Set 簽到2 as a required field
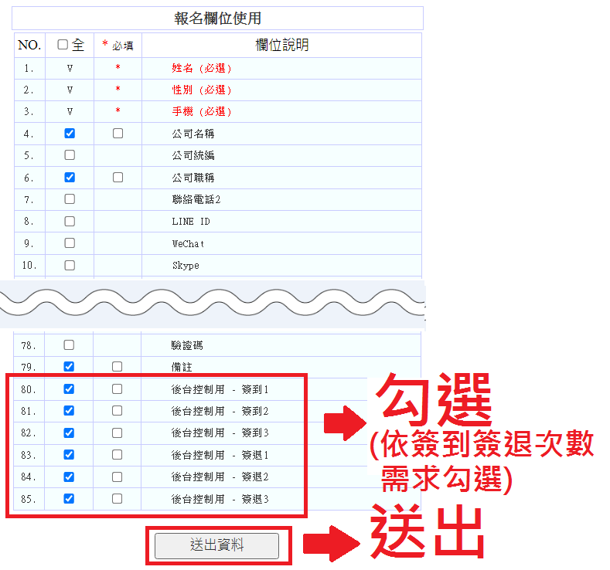Image resolution: width=610 pixels, height=570 pixels. point(117,411)
